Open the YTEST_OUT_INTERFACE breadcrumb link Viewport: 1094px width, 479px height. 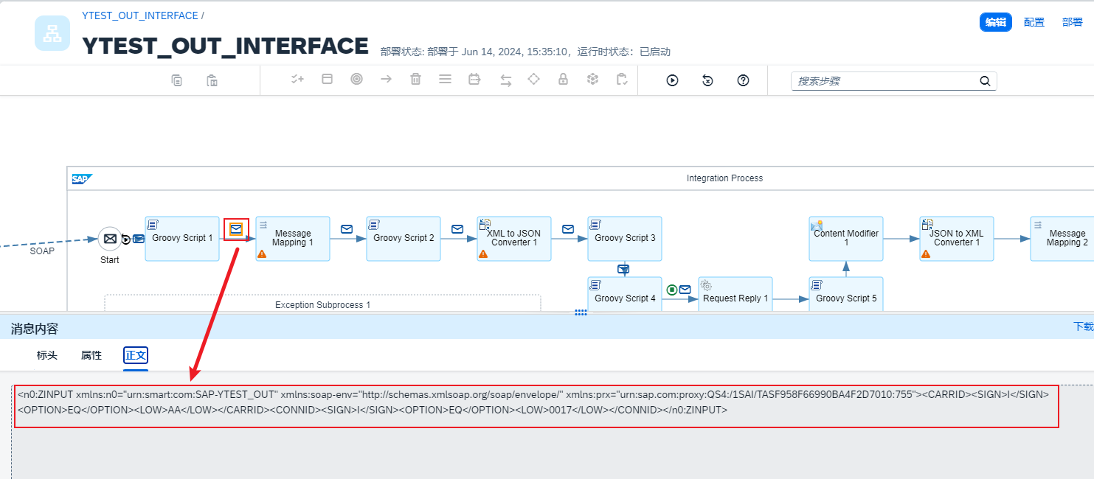click(140, 15)
